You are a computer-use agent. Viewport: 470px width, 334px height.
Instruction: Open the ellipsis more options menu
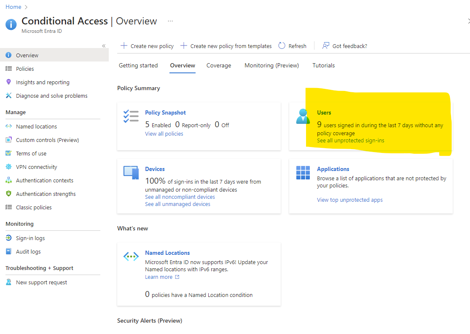pyautogui.click(x=170, y=21)
